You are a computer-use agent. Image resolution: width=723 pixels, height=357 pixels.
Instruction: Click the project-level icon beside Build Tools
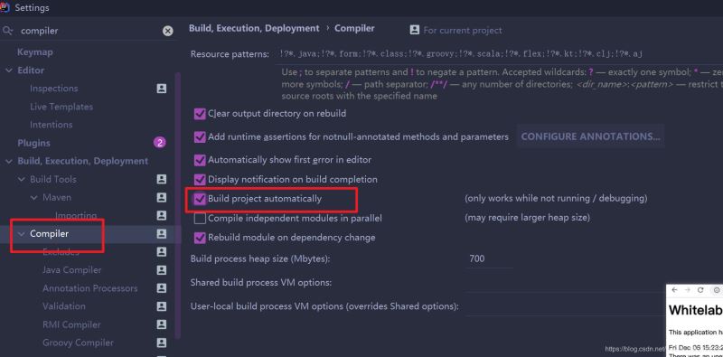tap(162, 179)
